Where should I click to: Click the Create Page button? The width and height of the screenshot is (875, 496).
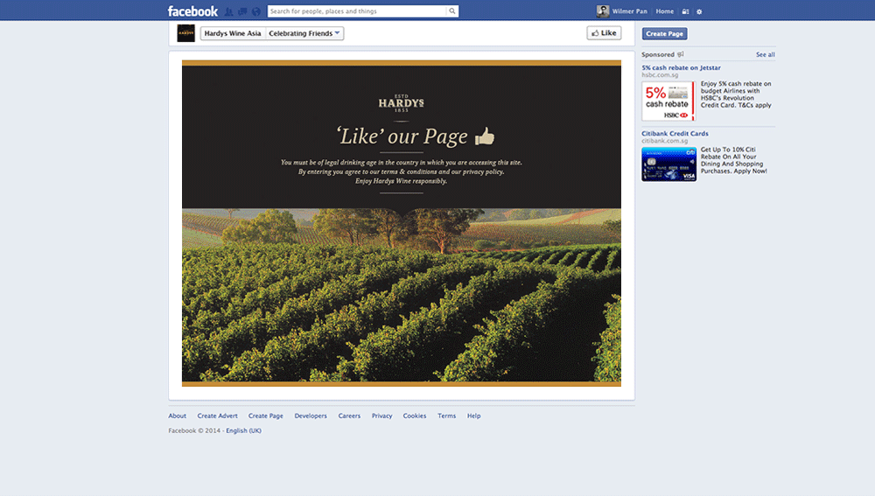664,33
